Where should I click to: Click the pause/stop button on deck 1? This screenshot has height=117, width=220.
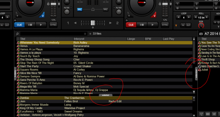30,25
